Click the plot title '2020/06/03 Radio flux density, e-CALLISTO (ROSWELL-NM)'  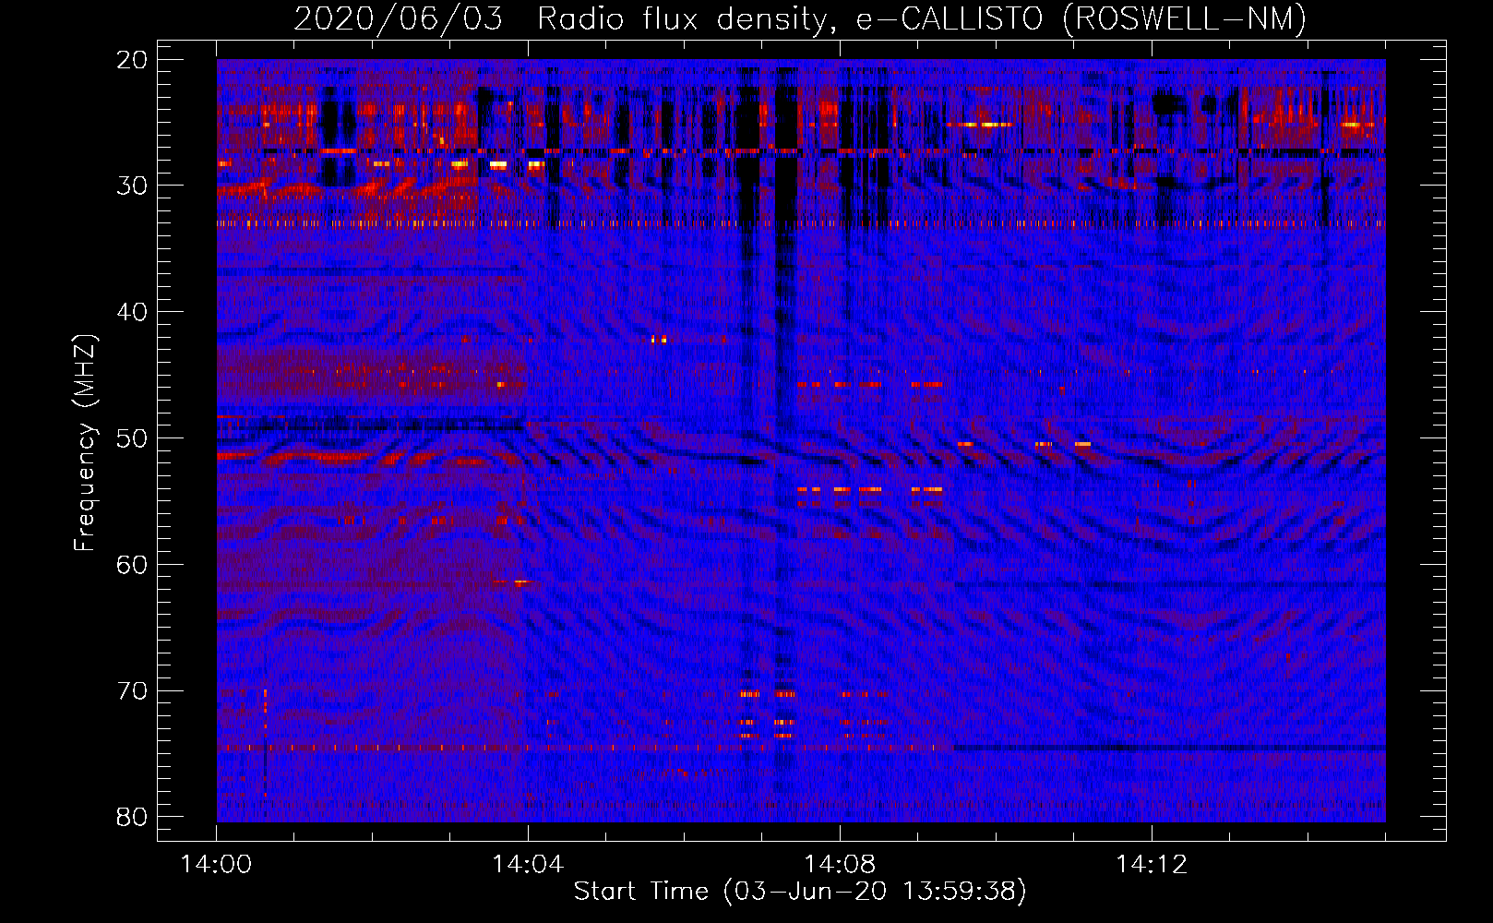800,18
